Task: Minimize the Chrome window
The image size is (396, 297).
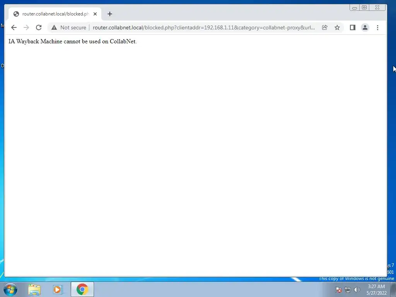Action: tap(355, 8)
